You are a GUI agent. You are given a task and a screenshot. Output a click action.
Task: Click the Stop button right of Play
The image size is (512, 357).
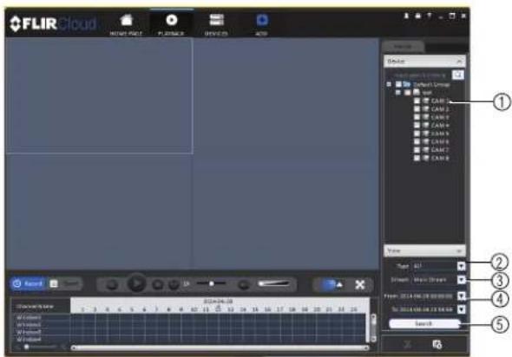click(x=158, y=284)
